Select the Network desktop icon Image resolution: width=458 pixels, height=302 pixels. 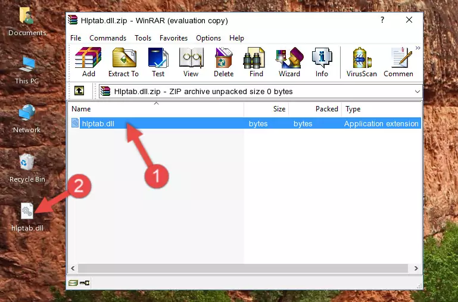(27, 119)
